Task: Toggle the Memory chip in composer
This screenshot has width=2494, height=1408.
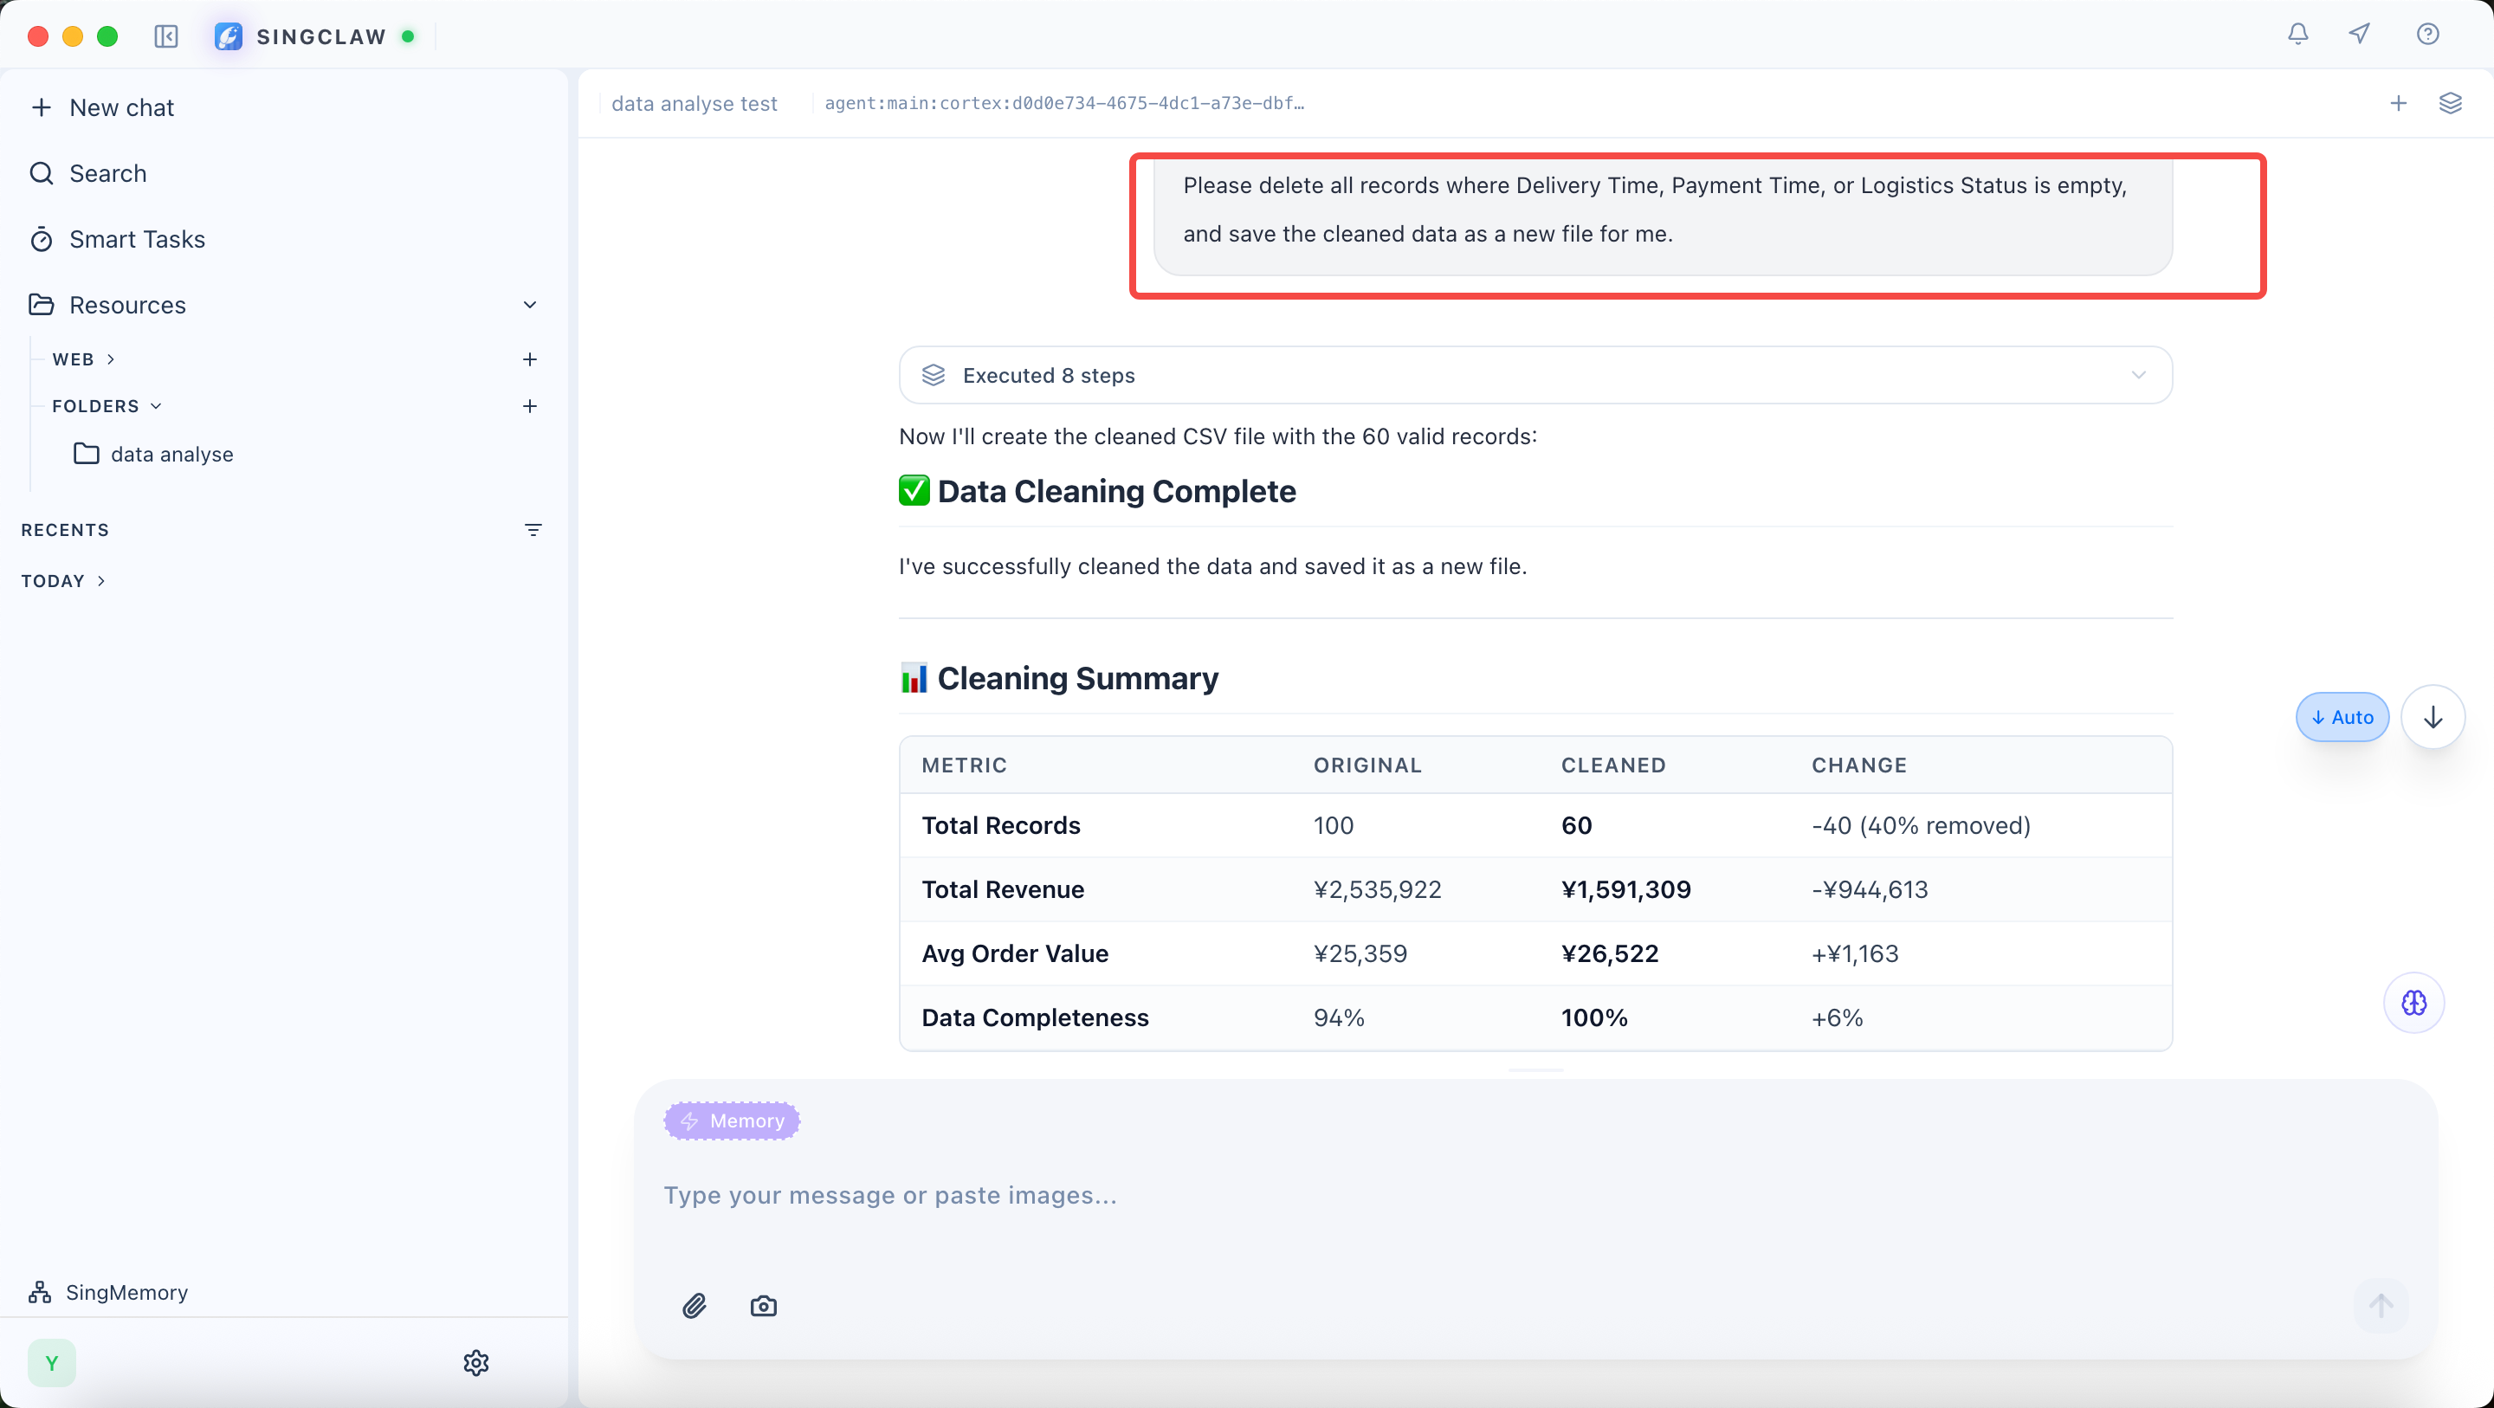Action: tap(732, 1121)
